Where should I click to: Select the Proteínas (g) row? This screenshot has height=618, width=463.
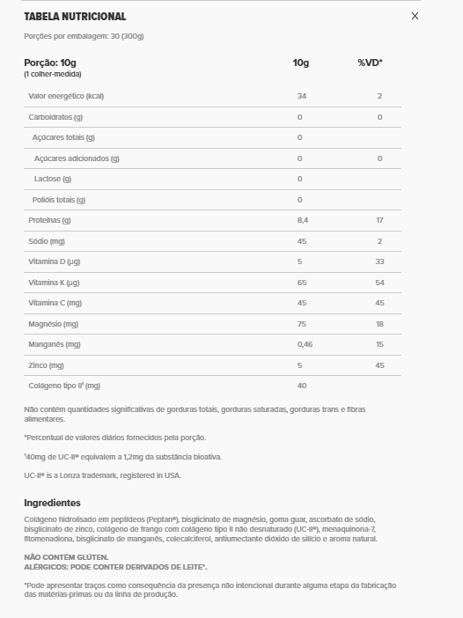tap(212, 220)
